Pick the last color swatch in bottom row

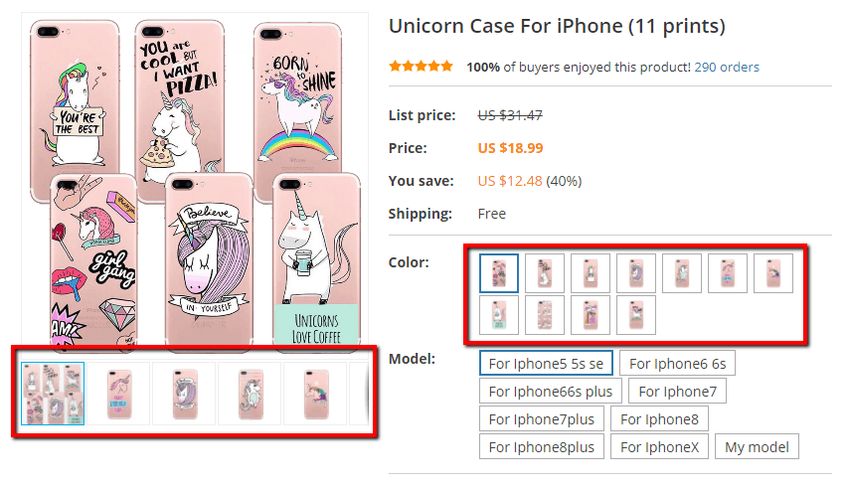636,315
